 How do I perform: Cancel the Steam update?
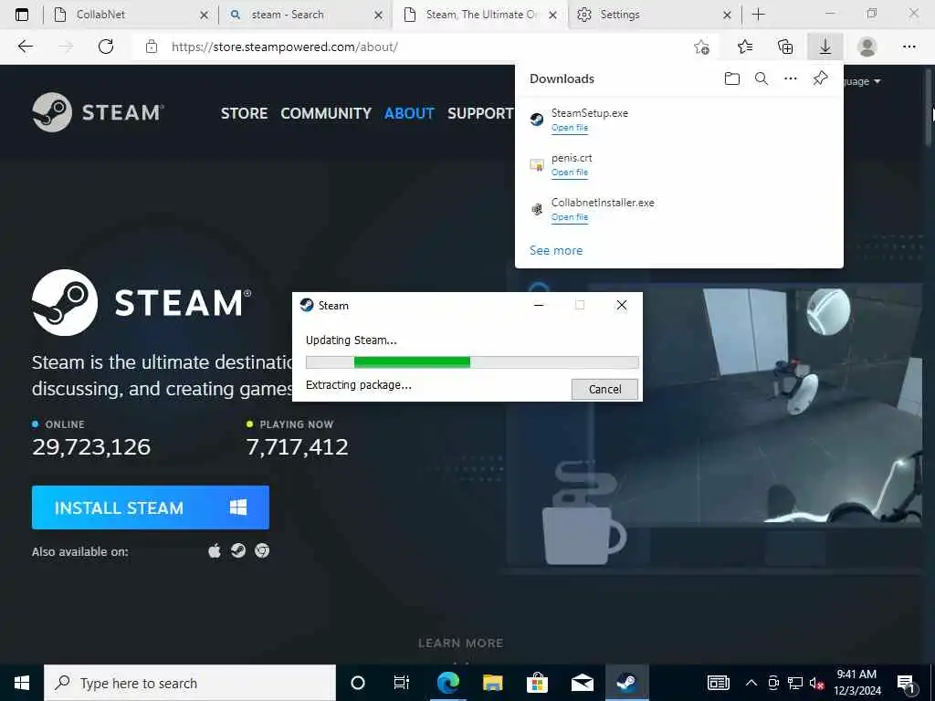pyautogui.click(x=604, y=389)
